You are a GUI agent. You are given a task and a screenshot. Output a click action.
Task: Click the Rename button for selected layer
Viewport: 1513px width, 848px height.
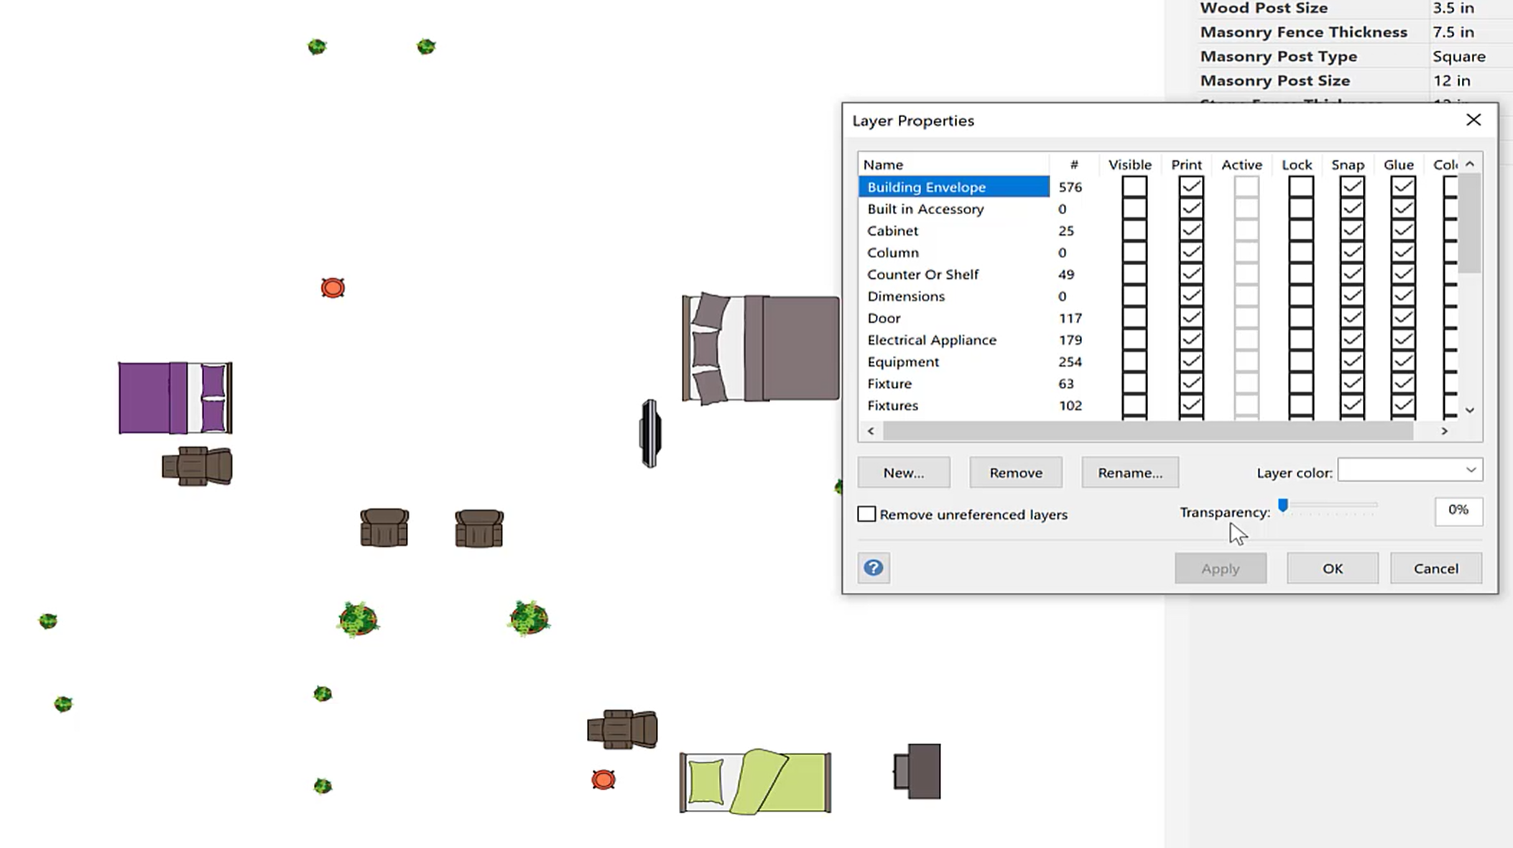coord(1129,472)
